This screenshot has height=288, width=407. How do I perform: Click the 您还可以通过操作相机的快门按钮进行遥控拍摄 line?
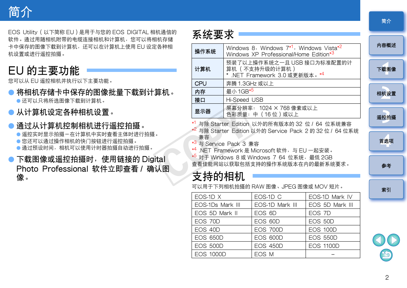click(77, 141)
